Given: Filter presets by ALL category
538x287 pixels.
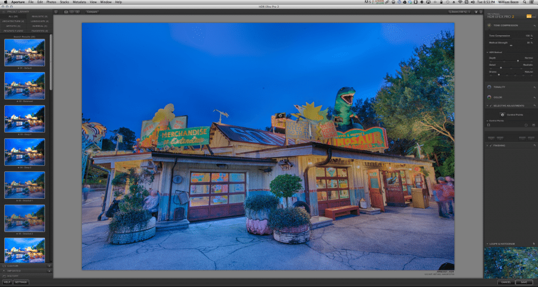Looking at the screenshot, I should (13, 17).
